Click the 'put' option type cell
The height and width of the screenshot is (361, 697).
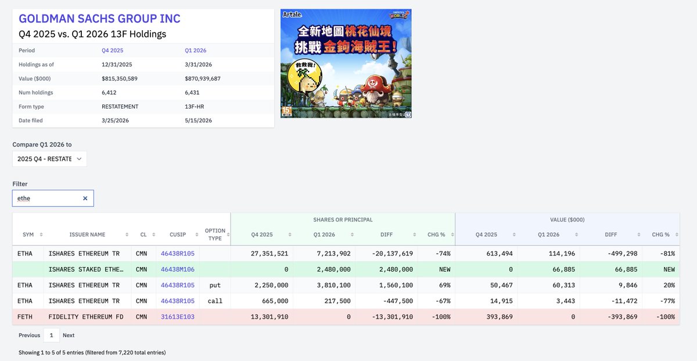coord(215,286)
